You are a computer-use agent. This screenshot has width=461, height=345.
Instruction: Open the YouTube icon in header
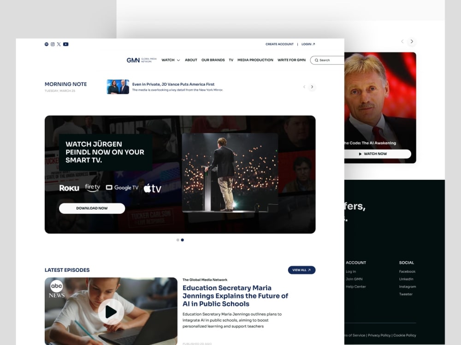(x=66, y=44)
